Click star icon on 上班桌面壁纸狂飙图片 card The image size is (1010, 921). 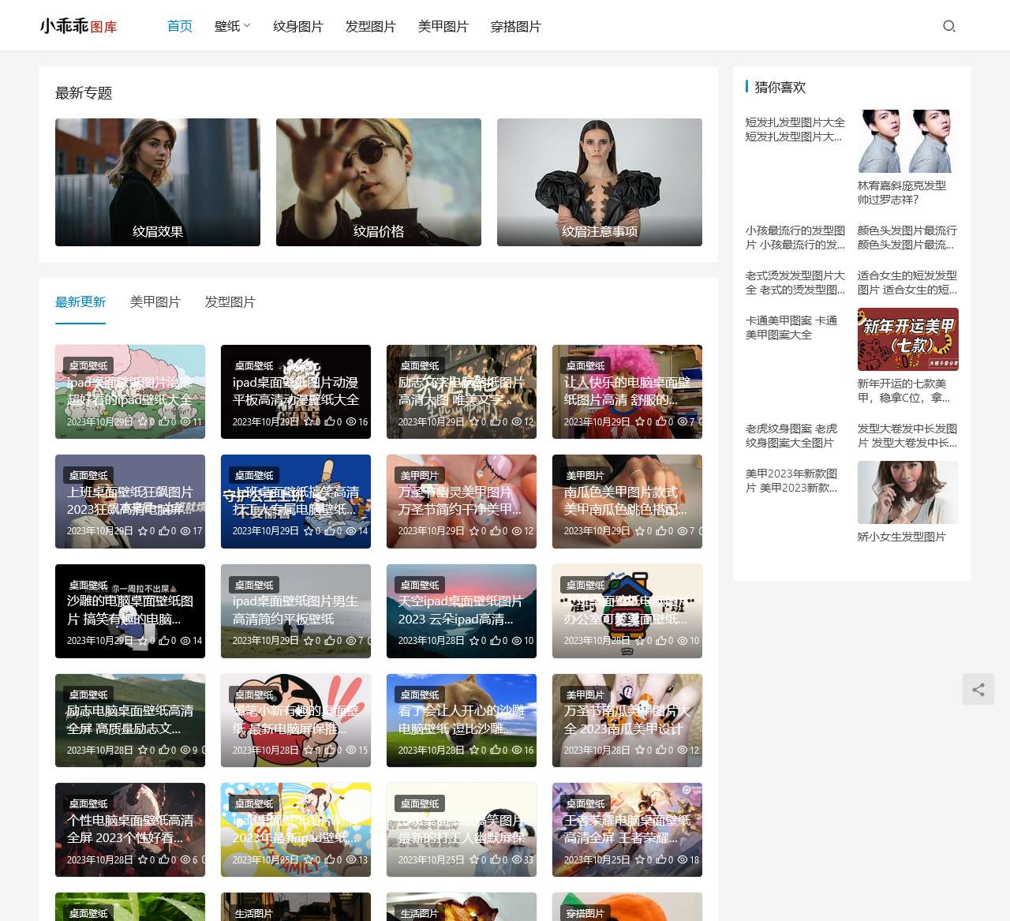[143, 532]
